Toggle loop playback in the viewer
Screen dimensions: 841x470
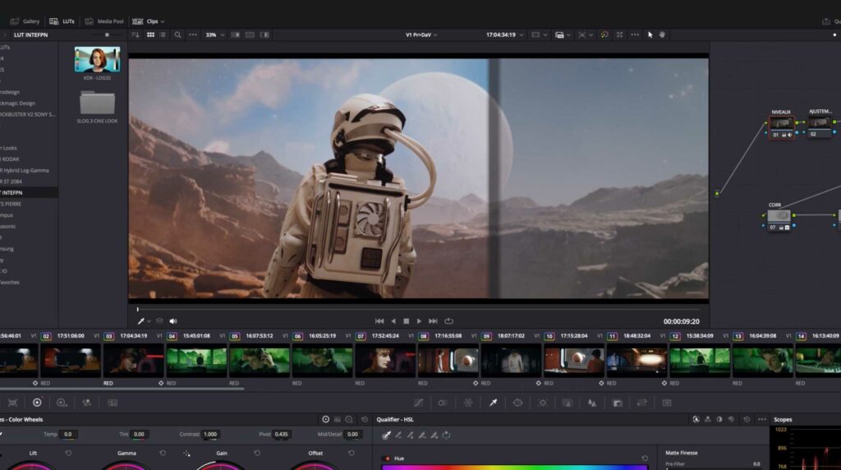click(x=448, y=321)
